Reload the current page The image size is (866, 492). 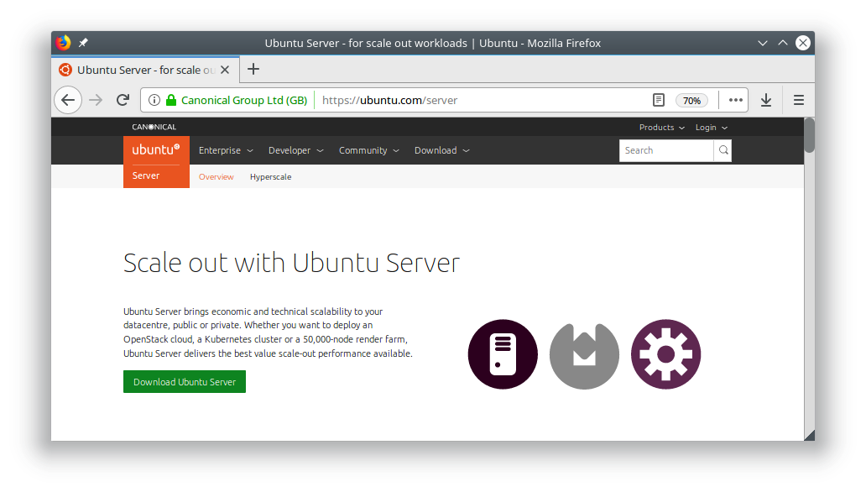(123, 99)
